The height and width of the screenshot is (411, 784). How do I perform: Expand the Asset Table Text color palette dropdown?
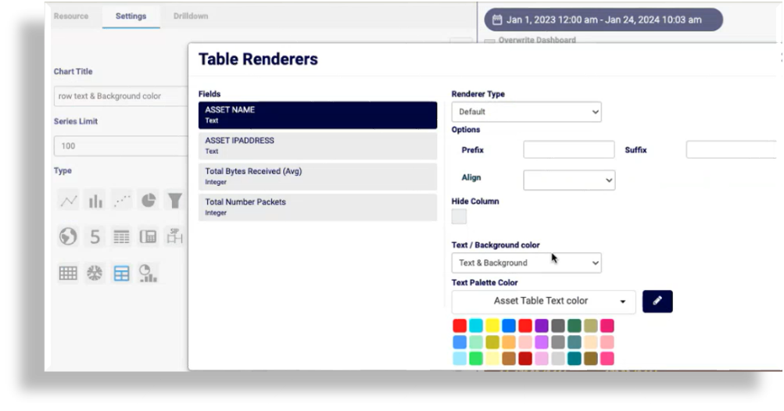coord(543,302)
